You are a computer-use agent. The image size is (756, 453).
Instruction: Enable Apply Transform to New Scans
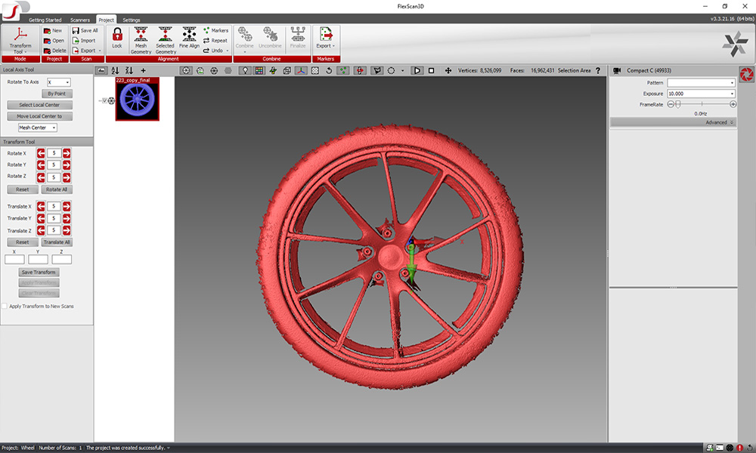tap(5, 306)
